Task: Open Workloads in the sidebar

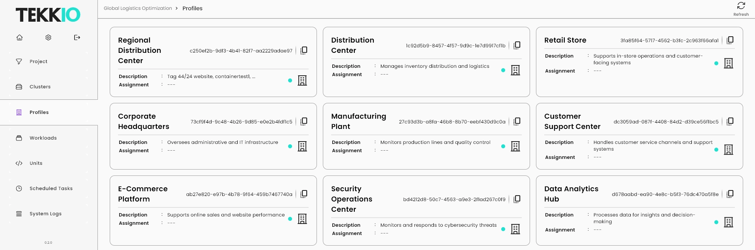Action: tap(49, 138)
